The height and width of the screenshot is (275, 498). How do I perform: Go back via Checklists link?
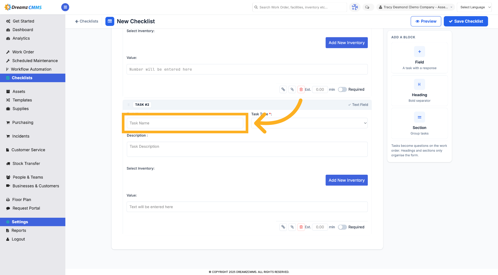(87, 21)
